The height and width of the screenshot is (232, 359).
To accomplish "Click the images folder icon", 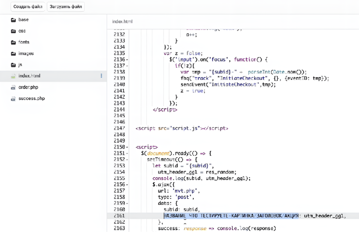I will (x=13, y=54).
